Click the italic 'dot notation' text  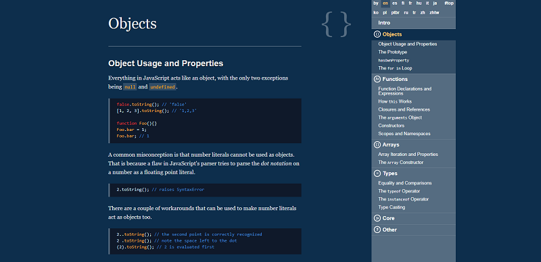click(277, 163)
